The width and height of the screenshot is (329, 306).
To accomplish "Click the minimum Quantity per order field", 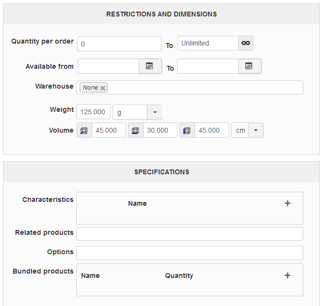I will tap(119, 44).
